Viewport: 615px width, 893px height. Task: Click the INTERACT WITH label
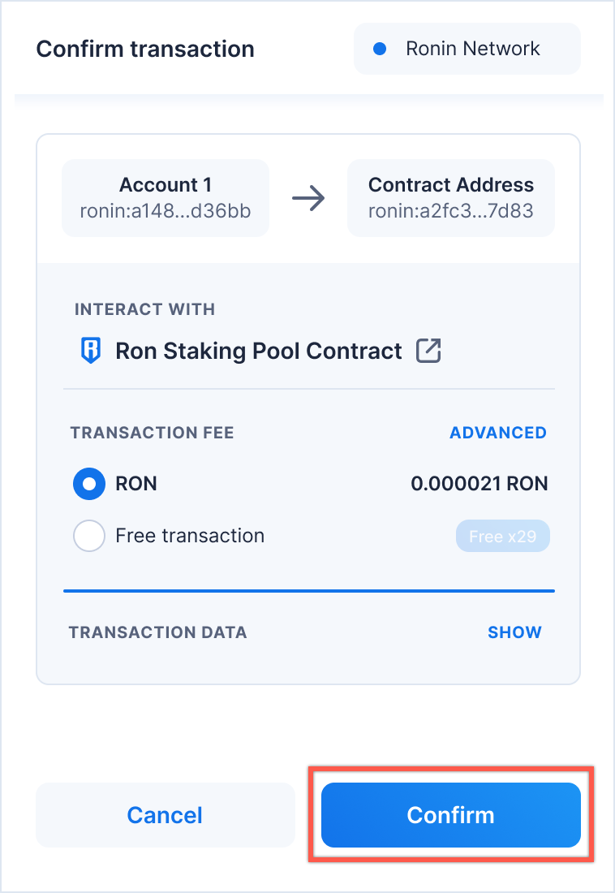pos(144,309)
